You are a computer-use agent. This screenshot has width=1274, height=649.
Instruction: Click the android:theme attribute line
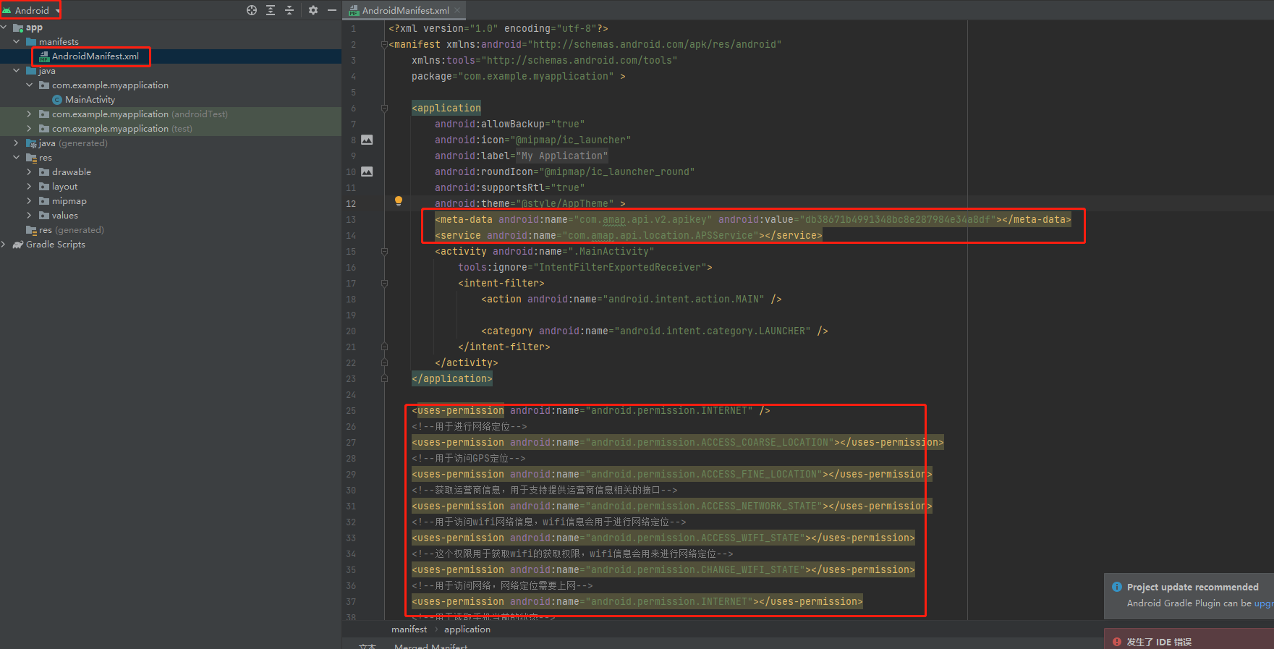point(530,204)
